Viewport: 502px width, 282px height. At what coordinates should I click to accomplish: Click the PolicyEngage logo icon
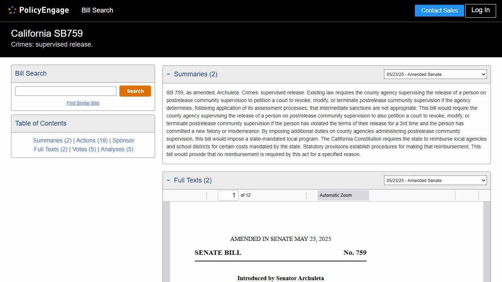(x=12, y=10)
